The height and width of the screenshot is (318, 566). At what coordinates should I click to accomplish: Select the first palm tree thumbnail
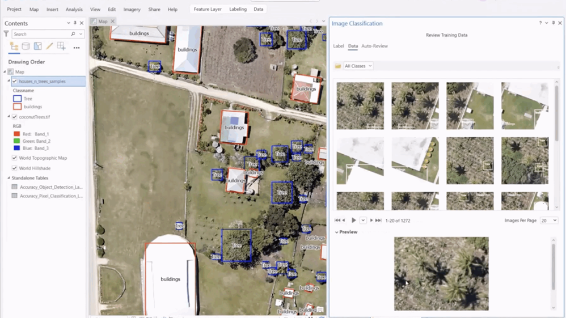360,106
